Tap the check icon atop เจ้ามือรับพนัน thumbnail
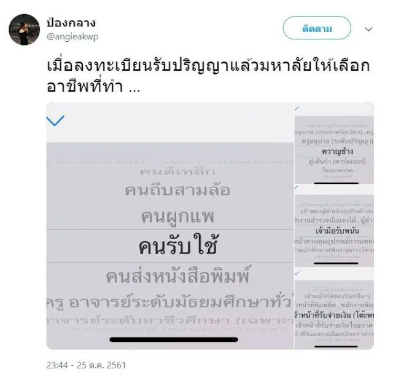 (297, 188)
